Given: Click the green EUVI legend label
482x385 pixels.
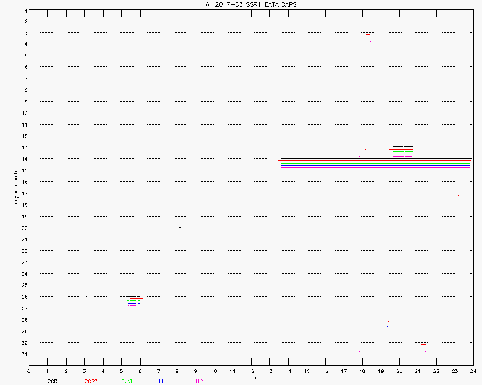Looking at the screenshot, I should [127, 381].
